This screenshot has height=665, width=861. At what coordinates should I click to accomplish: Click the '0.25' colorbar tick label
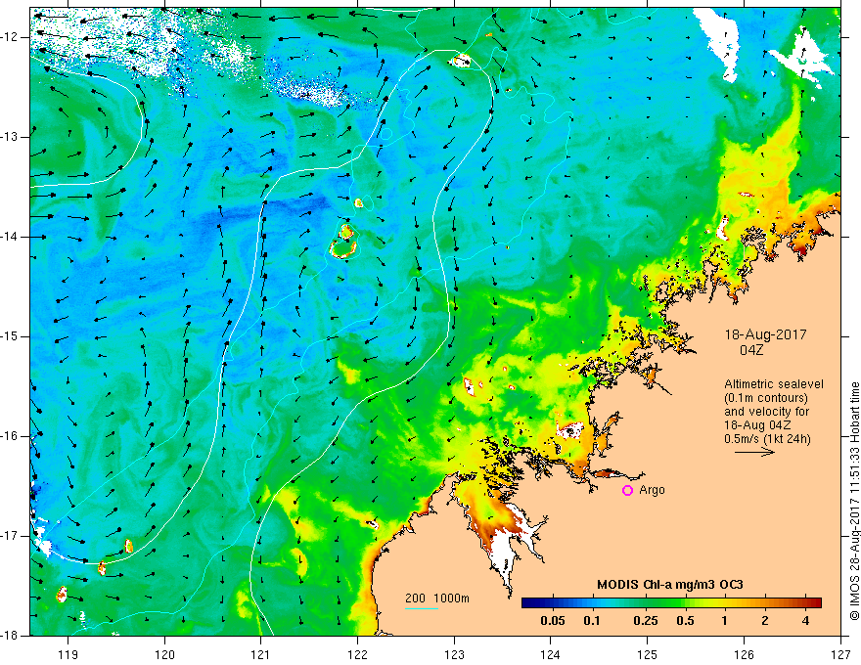point(645,621)
